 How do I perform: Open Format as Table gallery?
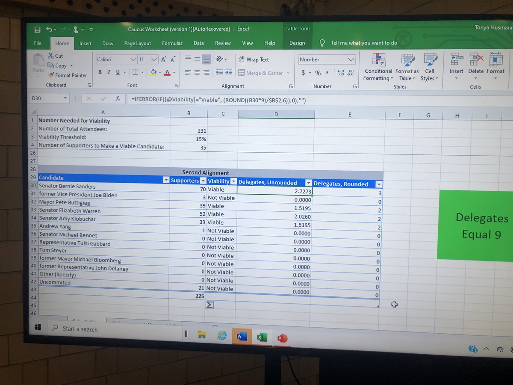[x=407, y=67]
